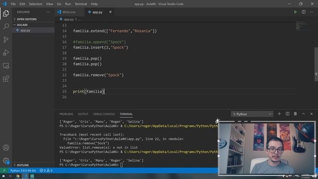This screenshot has width=318, height=179.
Task: Click the remote window status bar icon
Action: point(4,171)
